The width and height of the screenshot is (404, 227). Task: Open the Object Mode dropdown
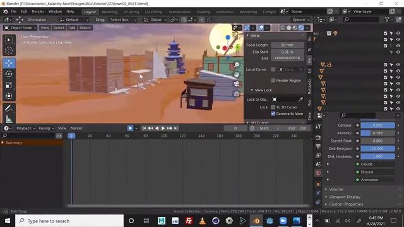(20, 28)
